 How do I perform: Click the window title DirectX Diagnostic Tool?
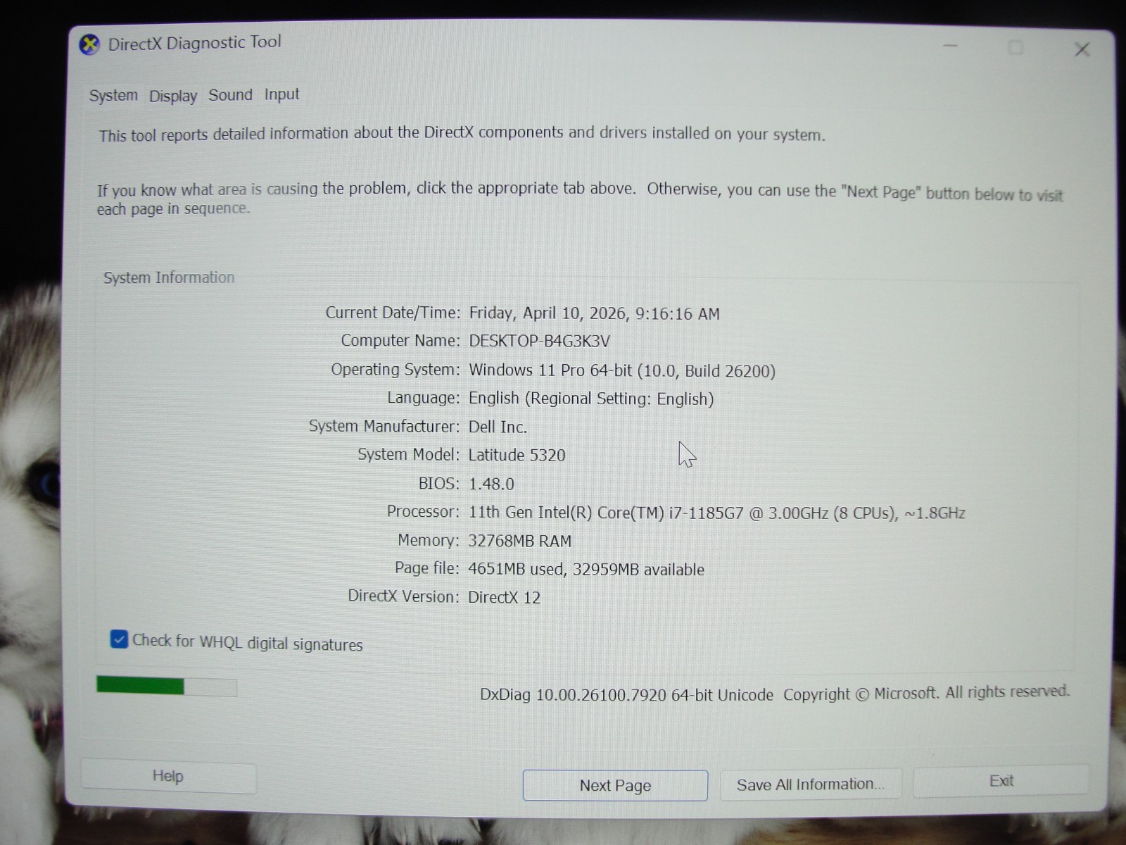tap(195, 43)
